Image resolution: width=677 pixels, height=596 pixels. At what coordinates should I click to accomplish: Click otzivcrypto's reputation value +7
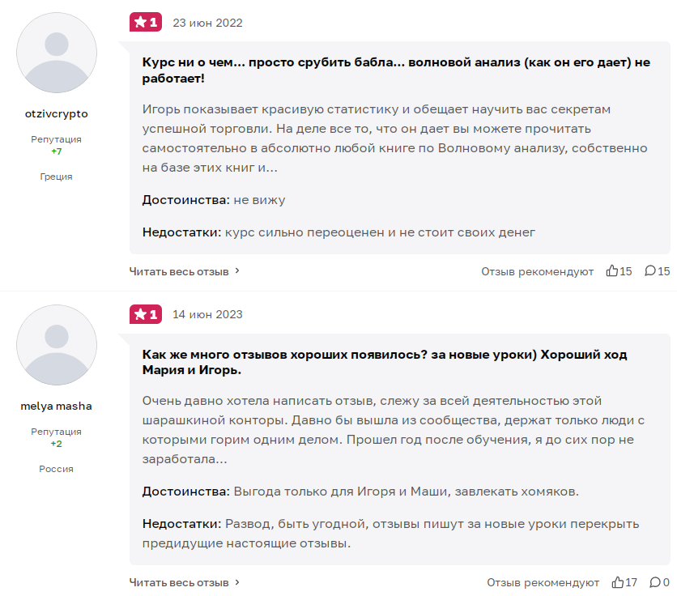pos(57,151)
